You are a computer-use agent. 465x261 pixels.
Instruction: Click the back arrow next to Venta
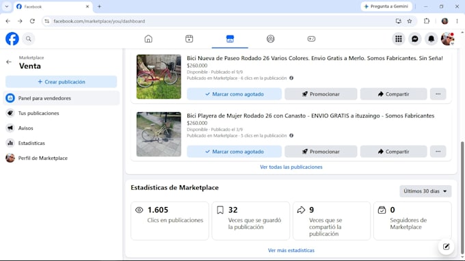pyautogui.click(x=9, y=62)
